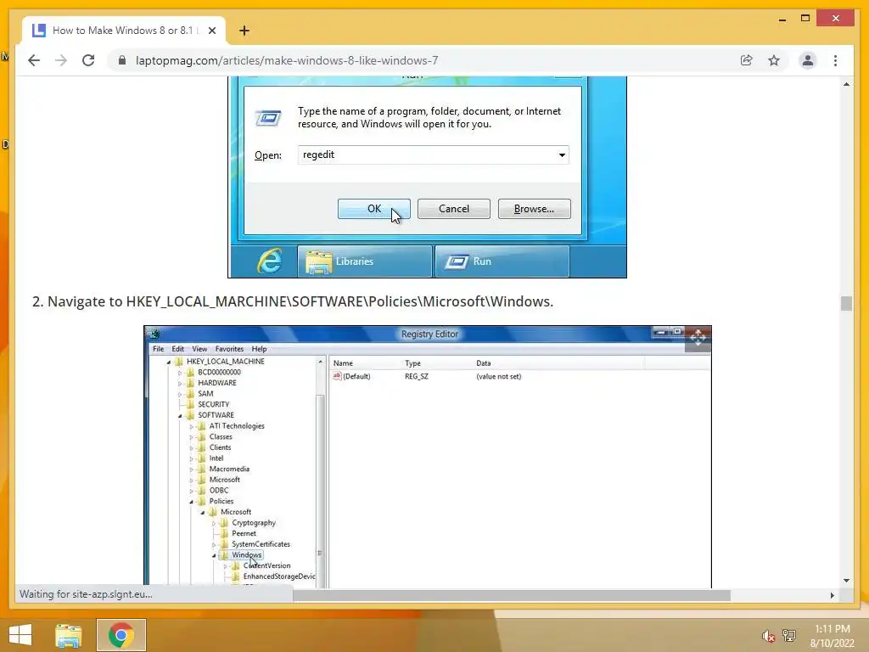
Task: Click the forward navigation arrow
Action: coord(61,60)
